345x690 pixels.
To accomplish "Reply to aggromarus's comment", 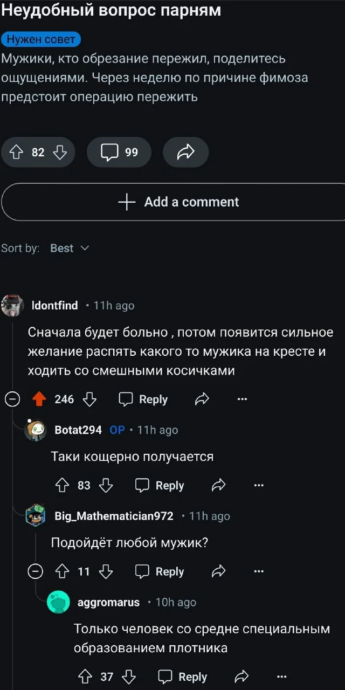I will pos(182,677).
